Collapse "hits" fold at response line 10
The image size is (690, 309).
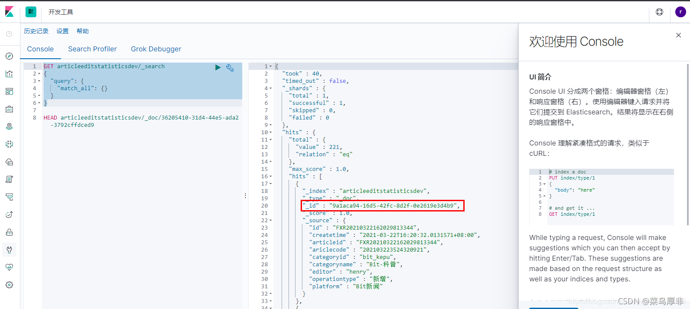271,132
